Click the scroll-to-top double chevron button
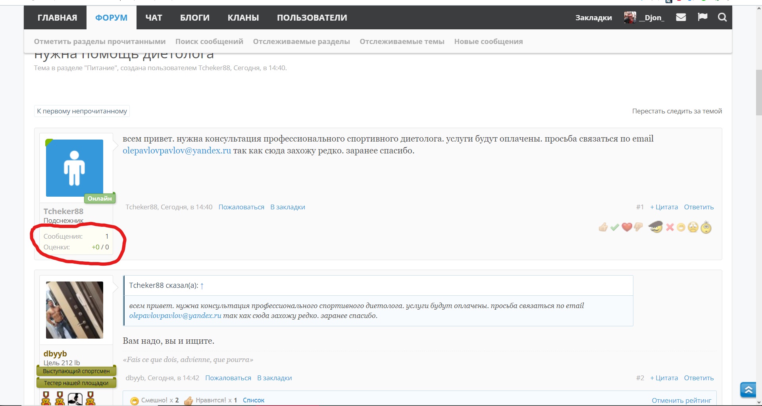The image size is (762, 406). click(749, 390)
